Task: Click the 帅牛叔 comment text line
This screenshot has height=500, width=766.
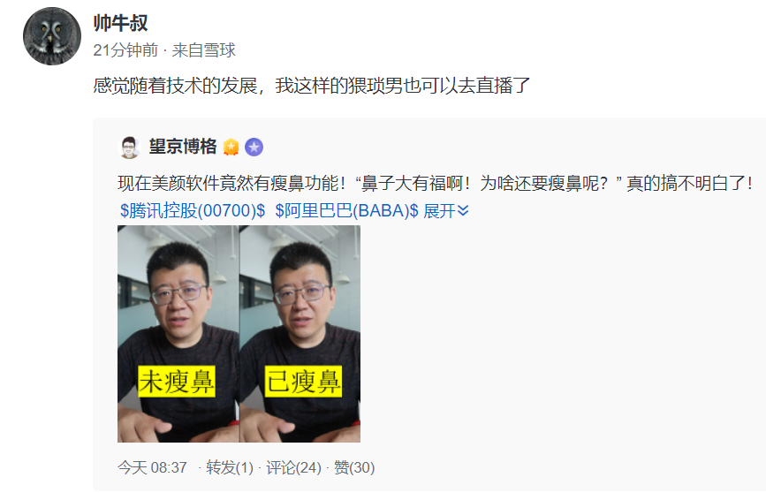Action: click(312, 86)
